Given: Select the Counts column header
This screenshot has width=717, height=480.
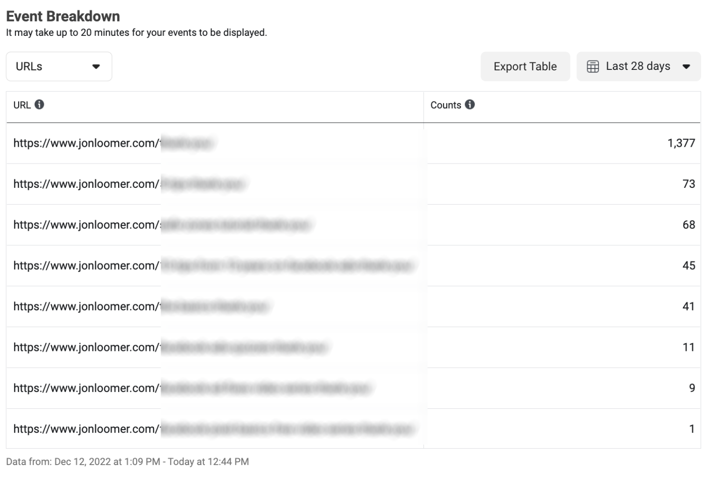Looking at the screenshot, I should (x=446, y=105).
